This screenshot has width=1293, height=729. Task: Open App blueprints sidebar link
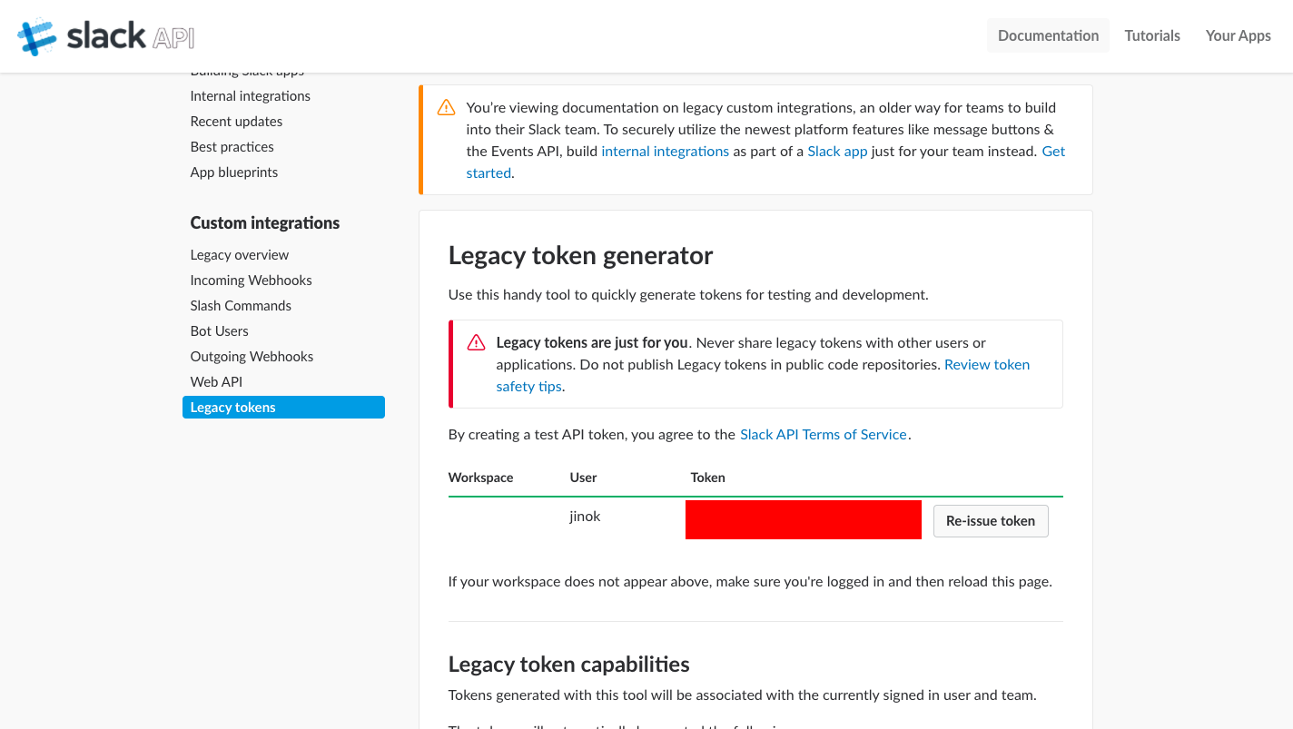pos(234,172)
